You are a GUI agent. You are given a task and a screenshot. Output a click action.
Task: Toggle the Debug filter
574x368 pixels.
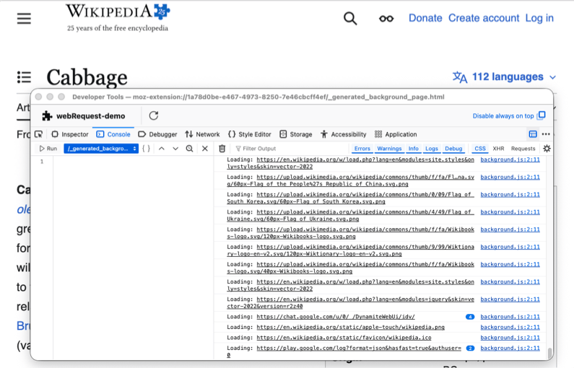(x=453, y=149)
